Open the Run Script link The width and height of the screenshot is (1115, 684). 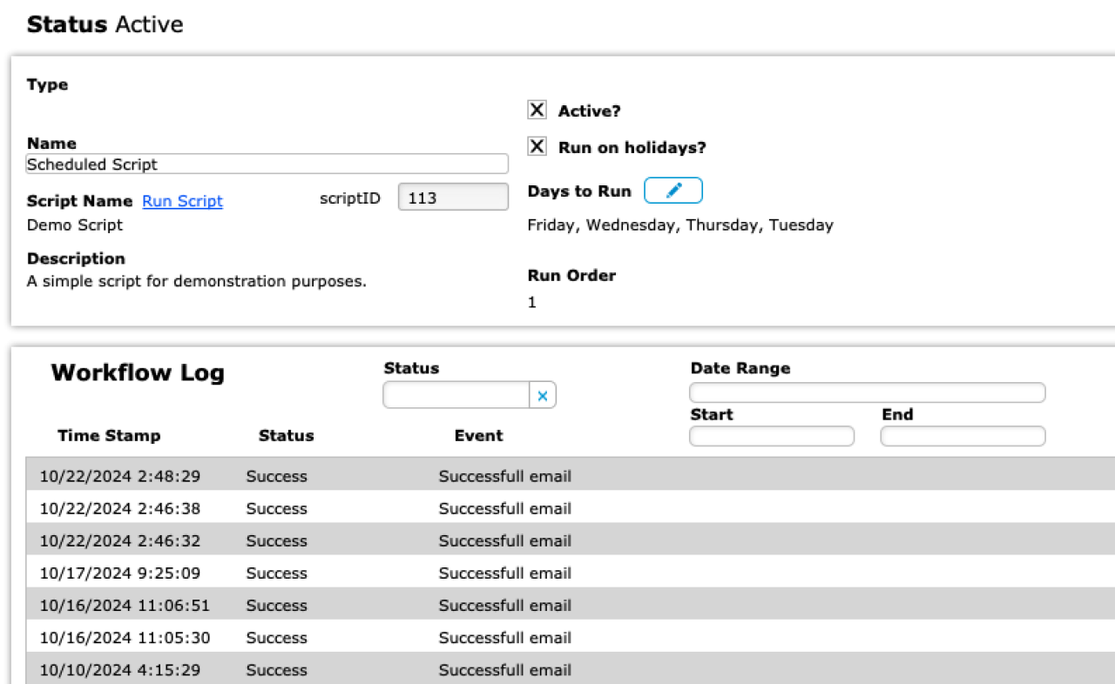tap(183, 201)
